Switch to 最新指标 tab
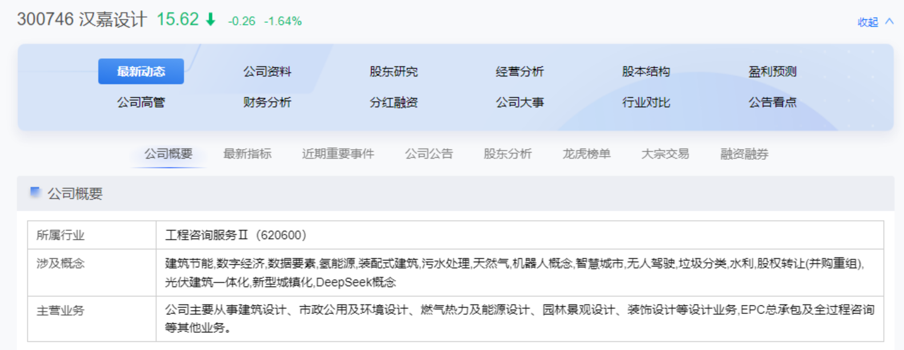 (247, 154)
